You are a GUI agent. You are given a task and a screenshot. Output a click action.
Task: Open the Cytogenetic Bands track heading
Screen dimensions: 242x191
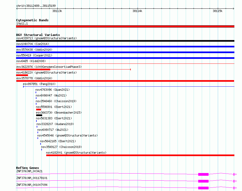pyautogui.click(x=32, y=20)
